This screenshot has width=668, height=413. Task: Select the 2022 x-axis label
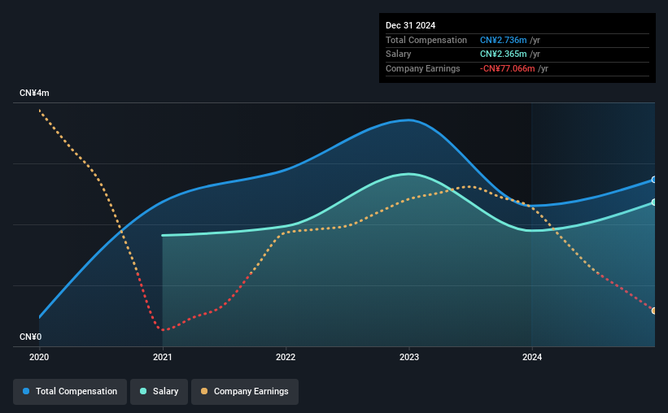coord(286,357)
